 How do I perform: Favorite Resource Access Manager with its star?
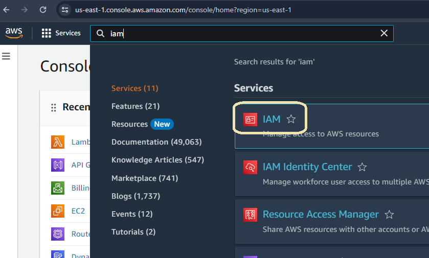389,215
